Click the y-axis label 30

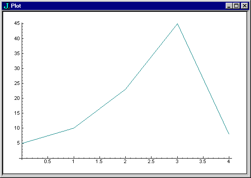[17, 68]
